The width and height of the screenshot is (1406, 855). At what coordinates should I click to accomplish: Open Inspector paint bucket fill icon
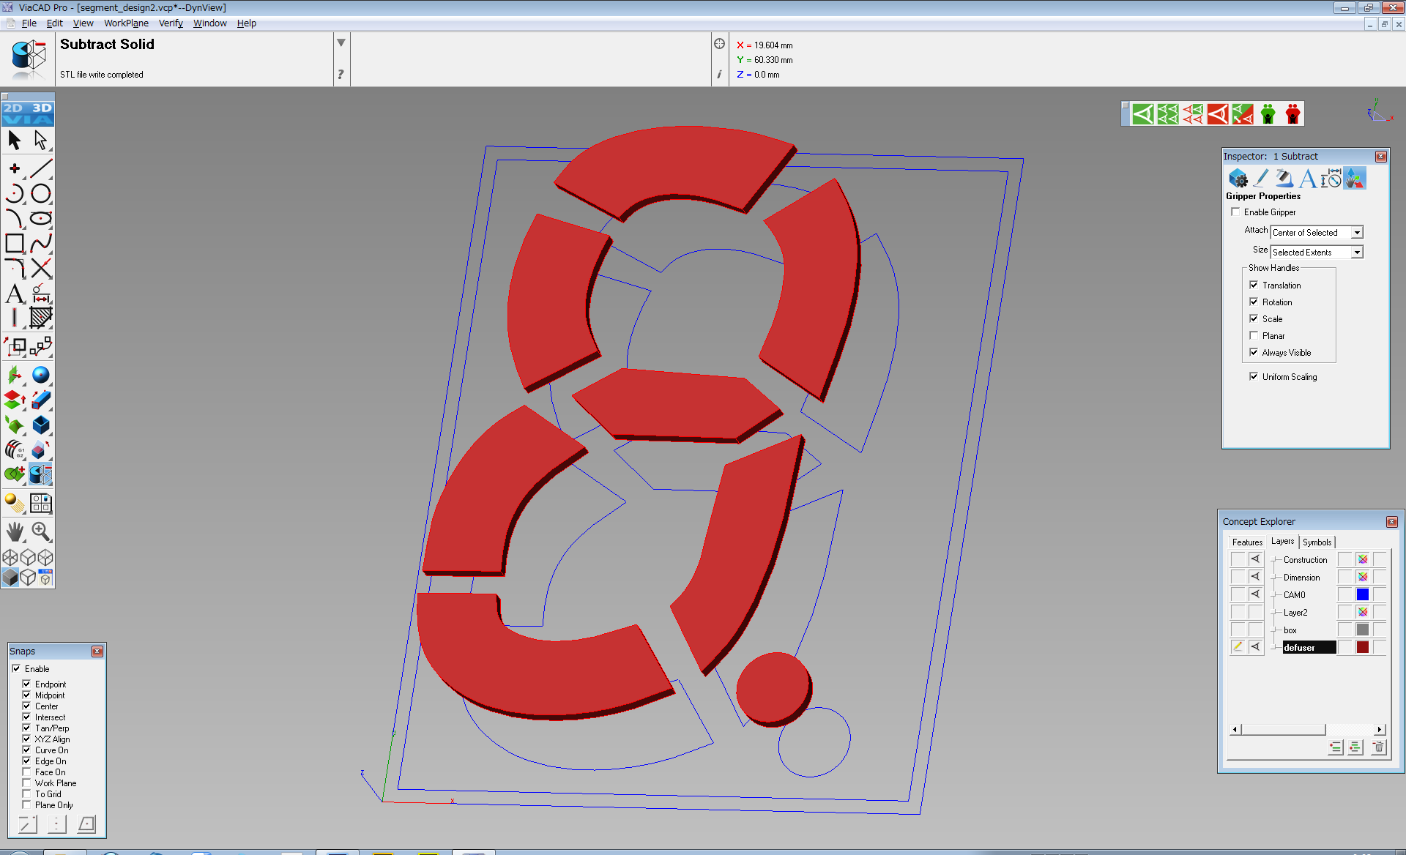(1284, 178)
